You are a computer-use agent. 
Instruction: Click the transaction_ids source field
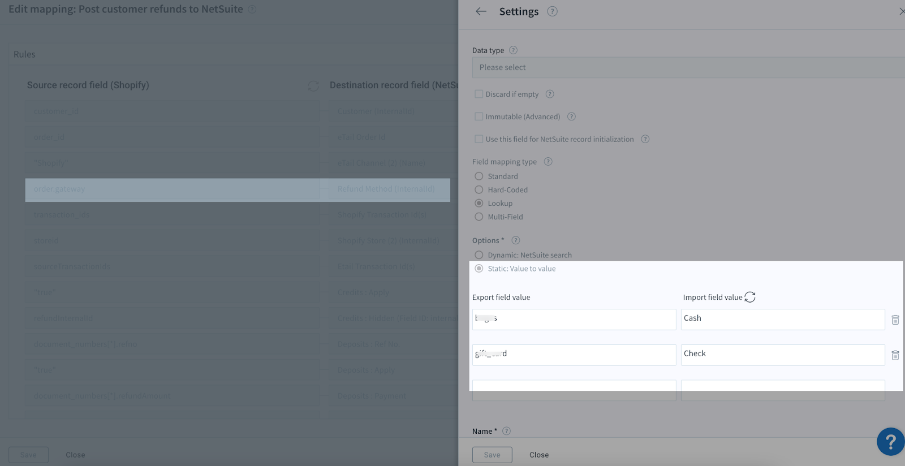tap(173, 215)
